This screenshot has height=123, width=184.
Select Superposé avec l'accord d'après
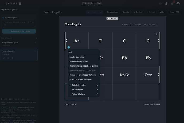coord(84,75)
